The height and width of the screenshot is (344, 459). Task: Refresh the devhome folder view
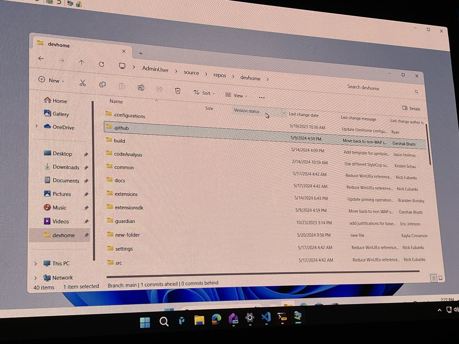(101, 64)
